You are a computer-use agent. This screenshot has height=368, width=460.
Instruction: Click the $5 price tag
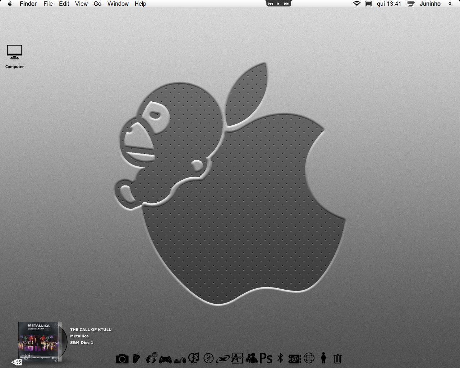tap(17, 362)
